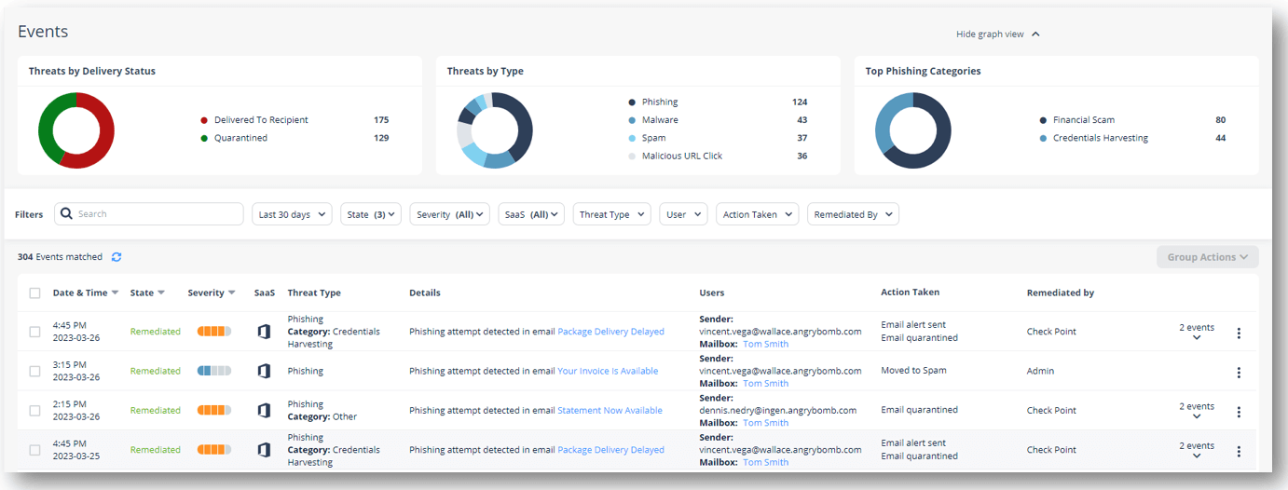The width and height of the screenshot is (1288, 490).
Task: Collapse the graphs with Hide graph view
Action: coord(997,34)
